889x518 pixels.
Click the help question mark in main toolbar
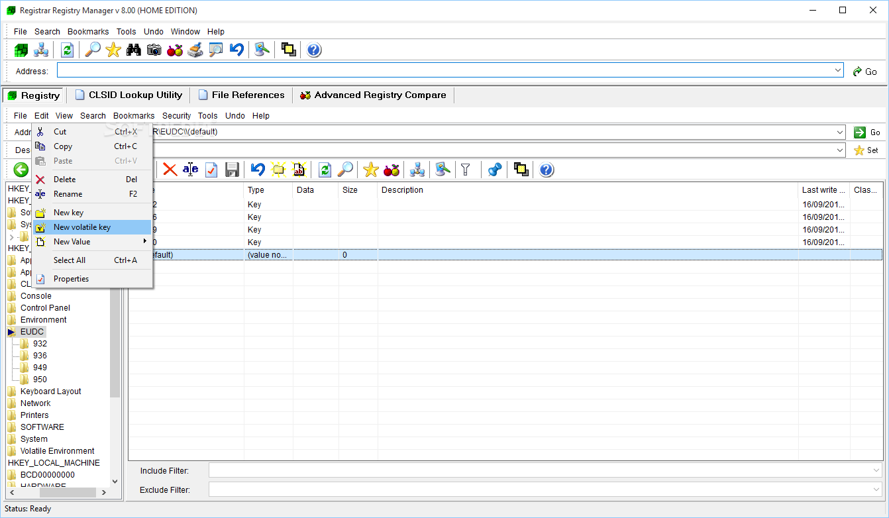point(314,50)
